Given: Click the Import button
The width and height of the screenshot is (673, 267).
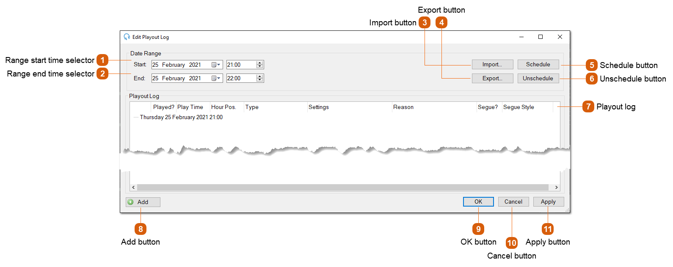Looking at the screenshot, I should click(x=492, y=64).
